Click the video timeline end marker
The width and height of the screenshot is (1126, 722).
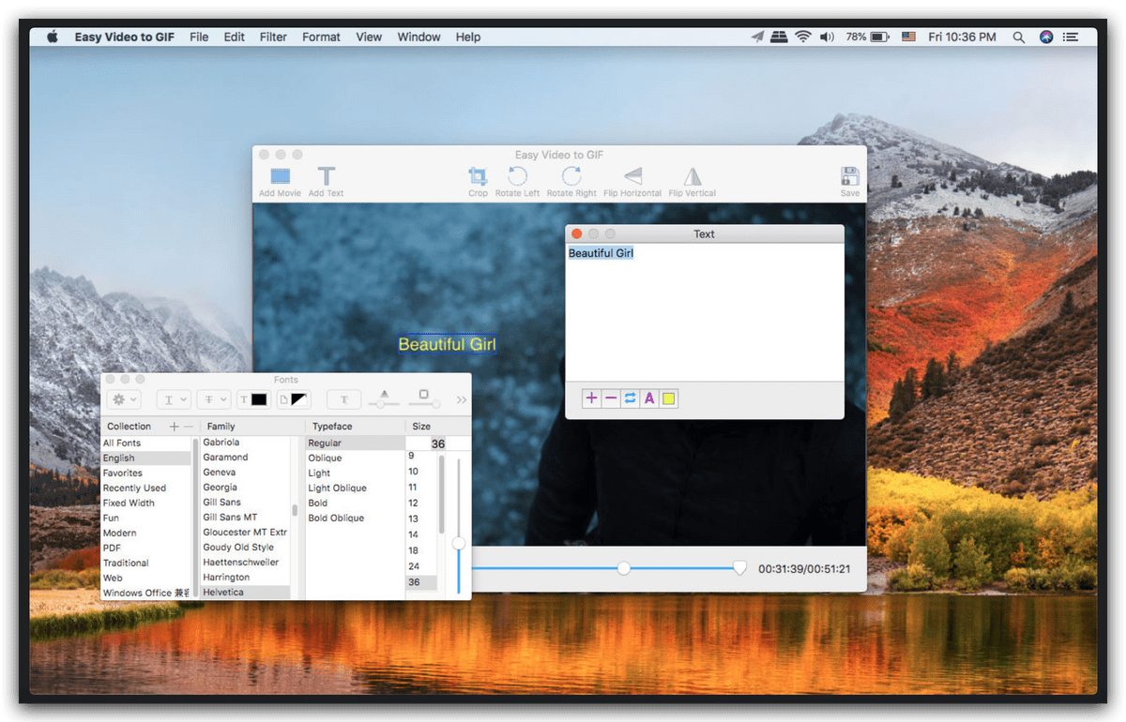pyautogui.click(x=739, y=568)
